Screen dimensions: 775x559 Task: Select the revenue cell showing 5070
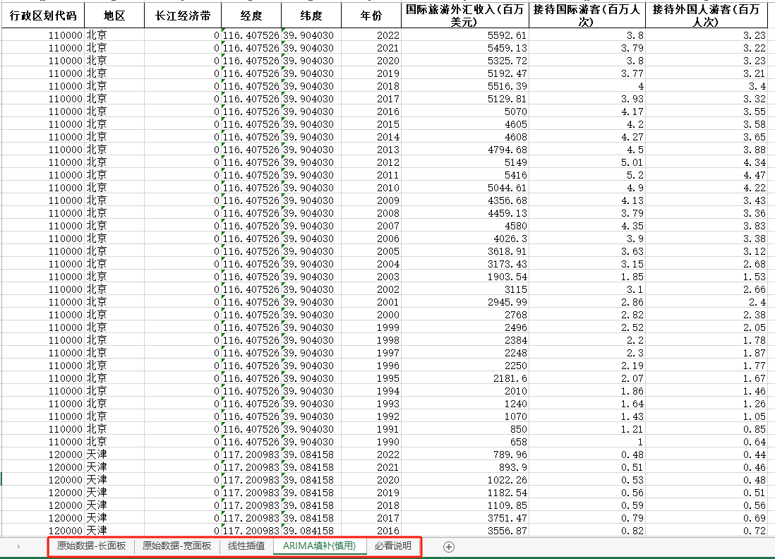tap(465, 112)
